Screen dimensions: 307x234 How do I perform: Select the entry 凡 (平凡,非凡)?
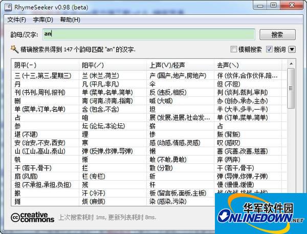tap(100, 84)
